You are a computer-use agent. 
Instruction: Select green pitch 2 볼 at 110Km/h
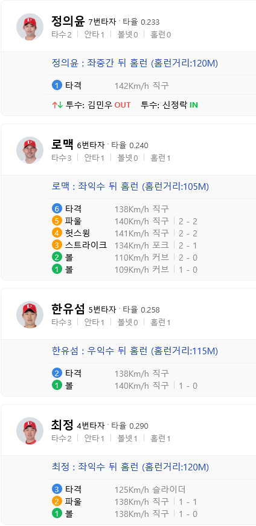[57, 258]
